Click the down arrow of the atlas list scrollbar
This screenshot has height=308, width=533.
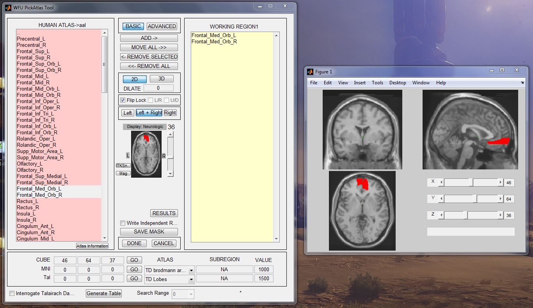[104, 238]
